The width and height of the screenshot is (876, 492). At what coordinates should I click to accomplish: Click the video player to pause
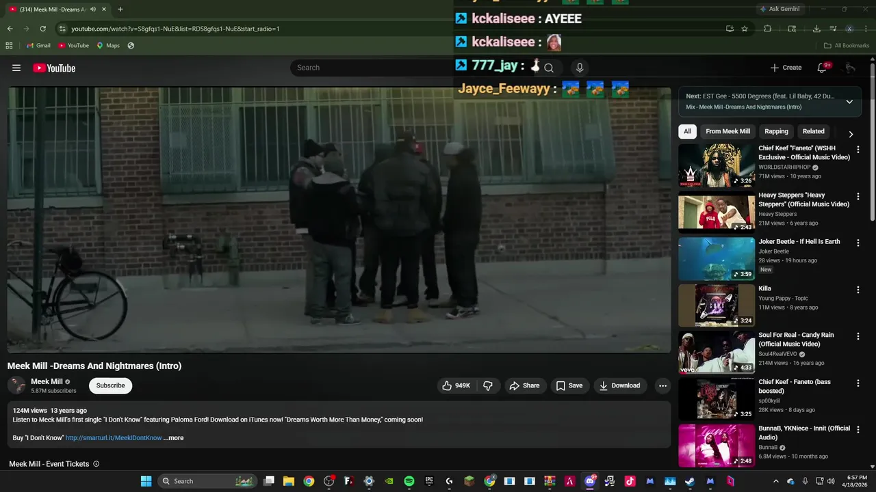point(339,220)
